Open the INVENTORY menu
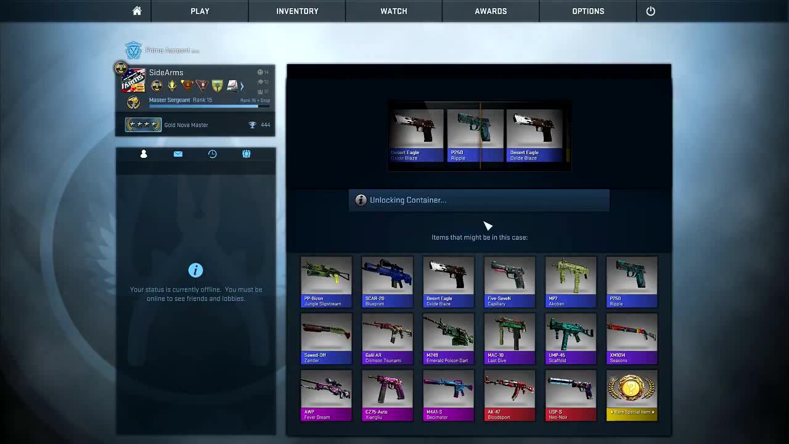This screenshot has height=444, width=789. point(297,11)
